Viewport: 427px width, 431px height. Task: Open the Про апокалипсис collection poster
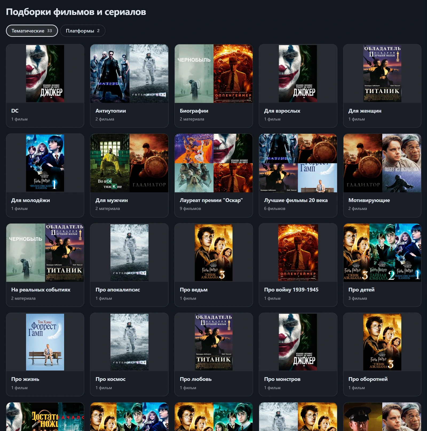tap(129, 253)
